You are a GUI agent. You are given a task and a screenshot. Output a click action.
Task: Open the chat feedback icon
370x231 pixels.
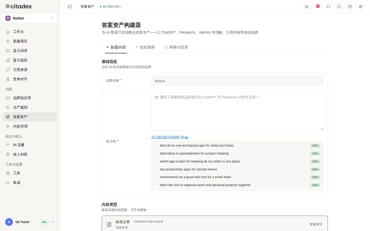coord(328,7)
